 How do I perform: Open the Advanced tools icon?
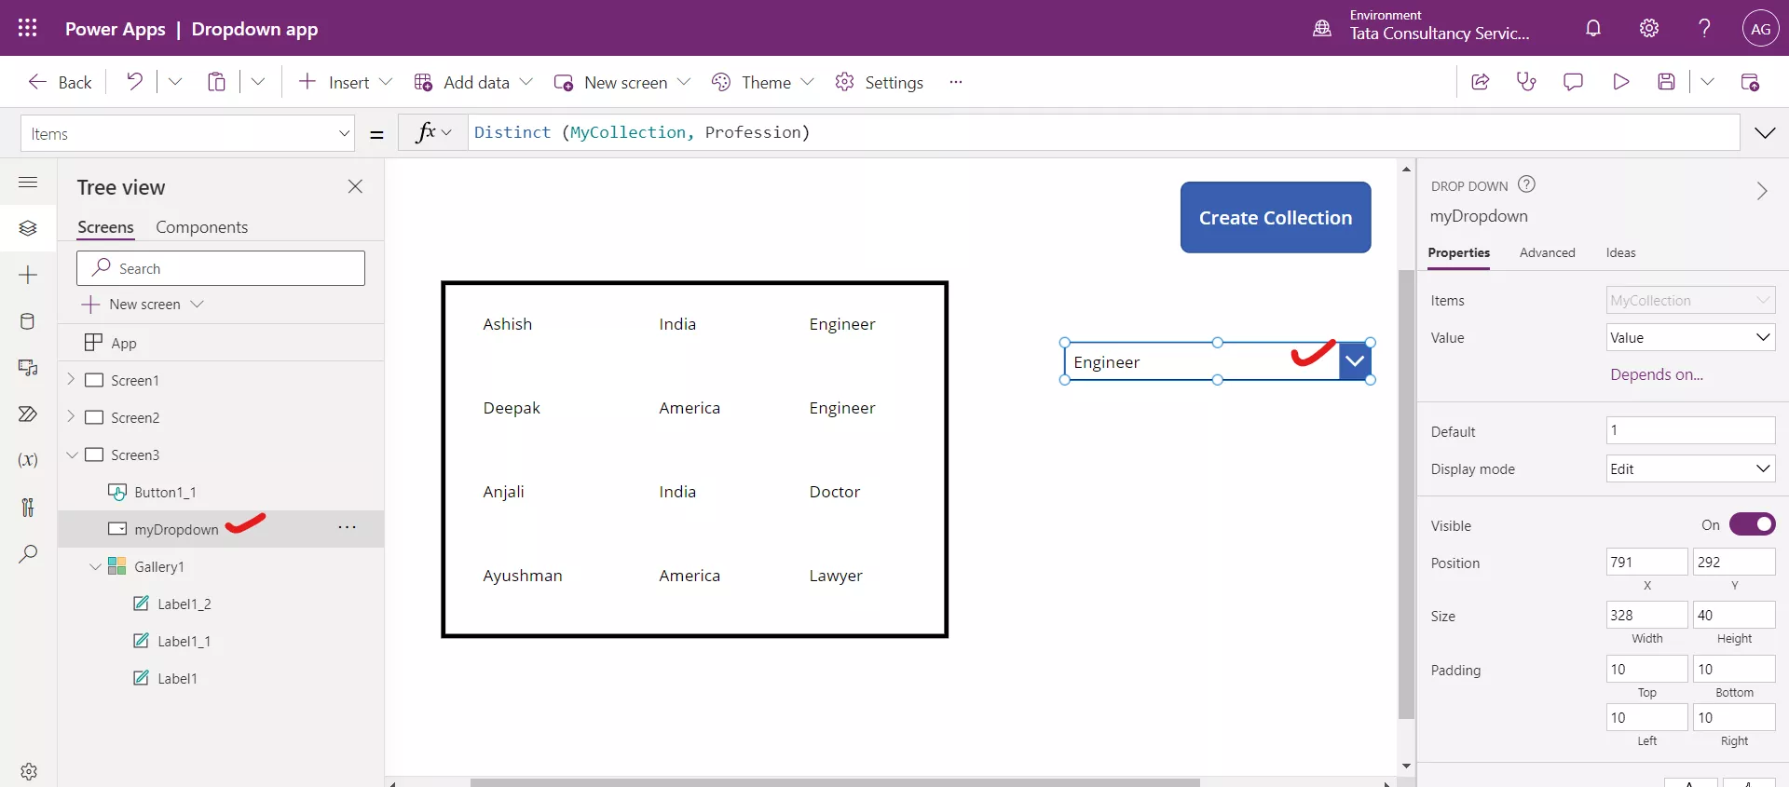point(28,507)
